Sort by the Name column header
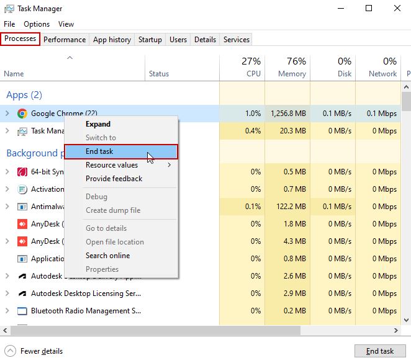Screen dimensions: 411x363 [x=72, y=68]
